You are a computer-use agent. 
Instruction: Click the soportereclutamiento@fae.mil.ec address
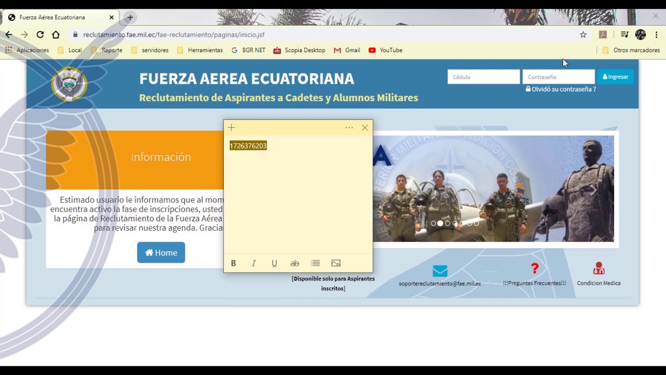[x=440, y=283]
